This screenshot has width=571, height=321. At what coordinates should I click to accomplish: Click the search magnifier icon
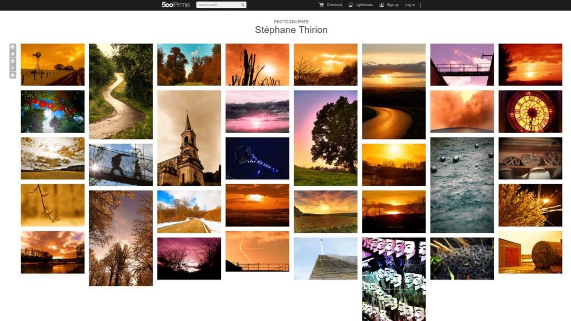click(243, 4)
